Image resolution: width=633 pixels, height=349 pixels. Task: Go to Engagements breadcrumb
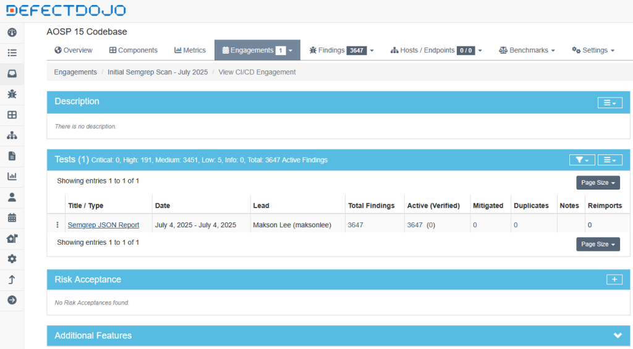click(75, 72)
